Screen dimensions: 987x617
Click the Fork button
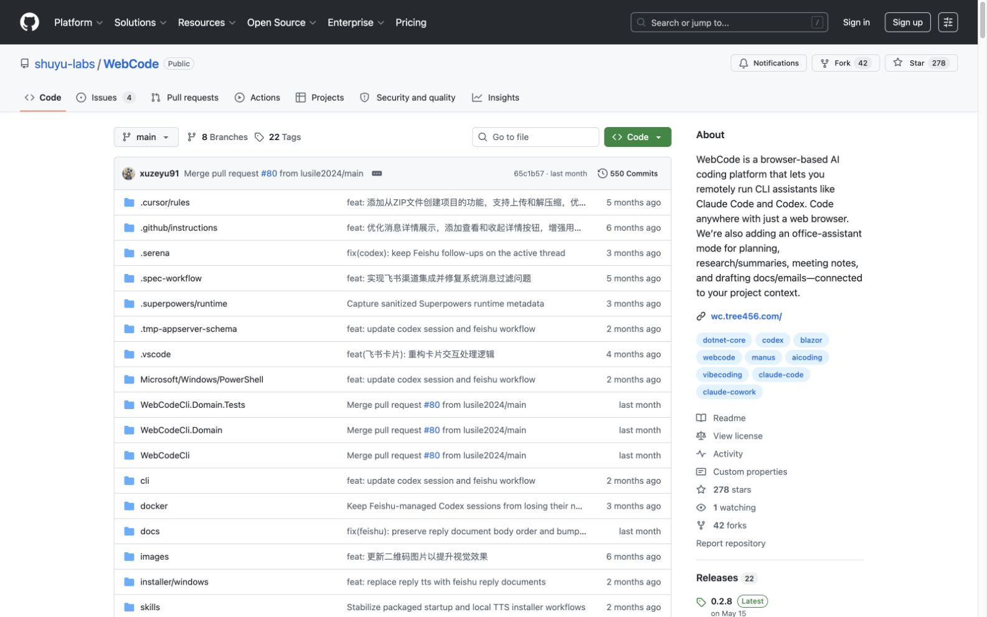point(845,63)
